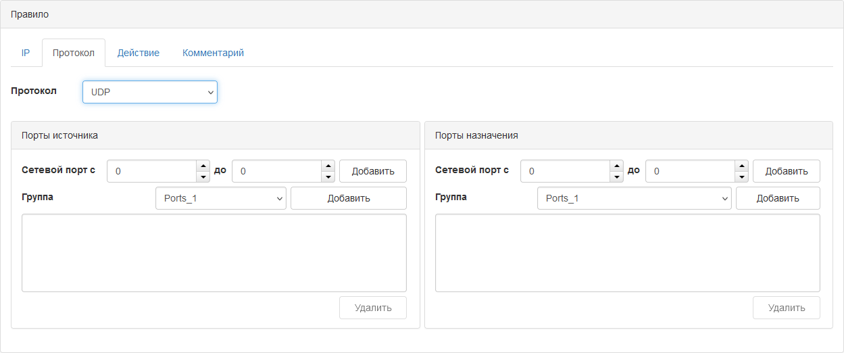
Task: Decrease destination port start value with down arrow
Action: point(616,176)
